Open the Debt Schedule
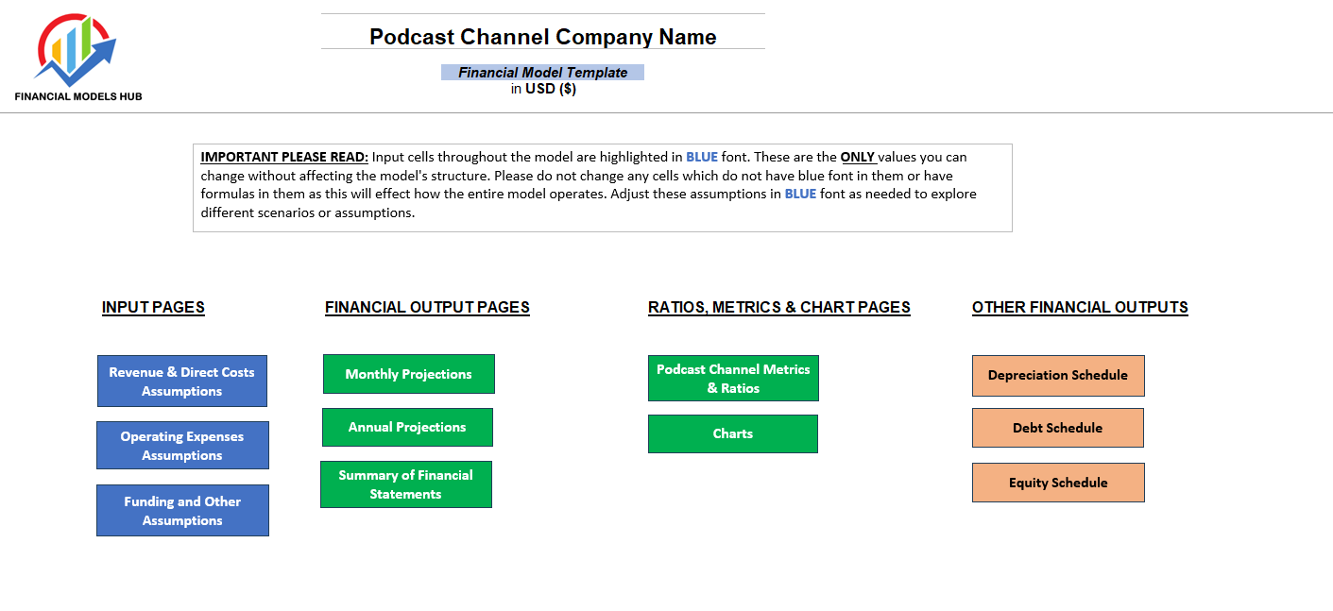 (1057, 427)
